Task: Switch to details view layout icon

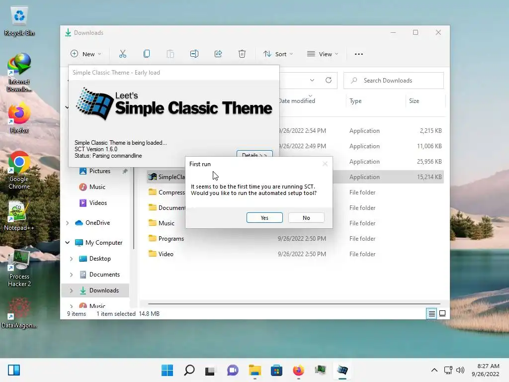Action: pos(432,314)
